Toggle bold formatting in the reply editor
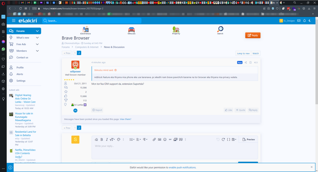Screen dimensions: 318x172 pos(102,140)
